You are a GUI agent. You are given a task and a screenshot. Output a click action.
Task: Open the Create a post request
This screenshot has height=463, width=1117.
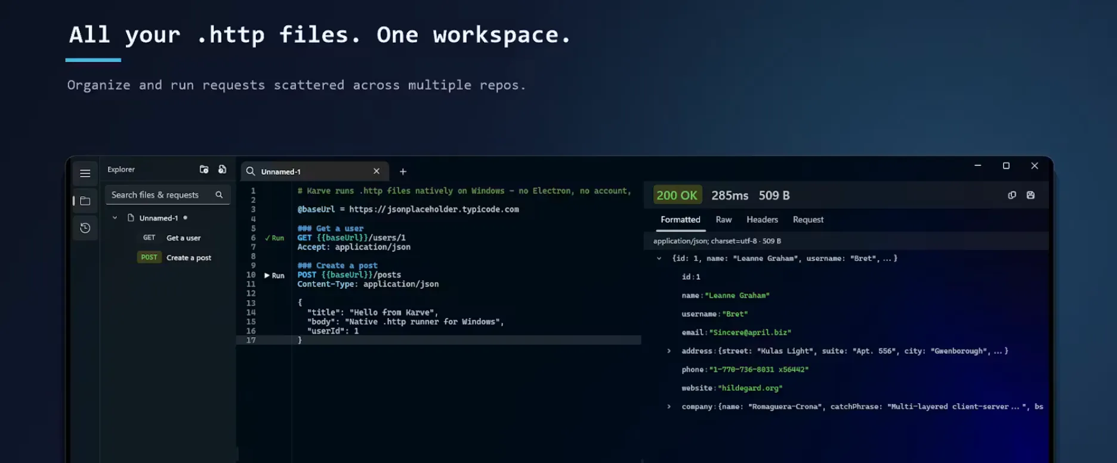tap(189, 258)
